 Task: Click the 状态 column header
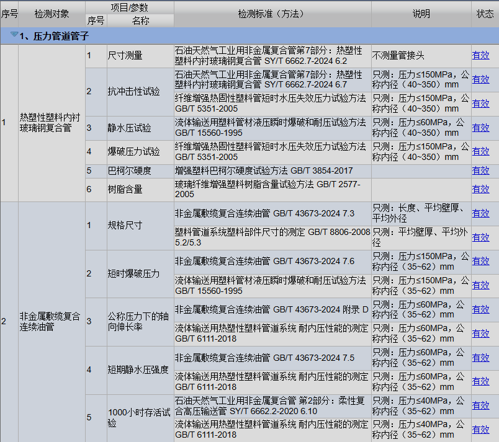(x=485, y=14)
